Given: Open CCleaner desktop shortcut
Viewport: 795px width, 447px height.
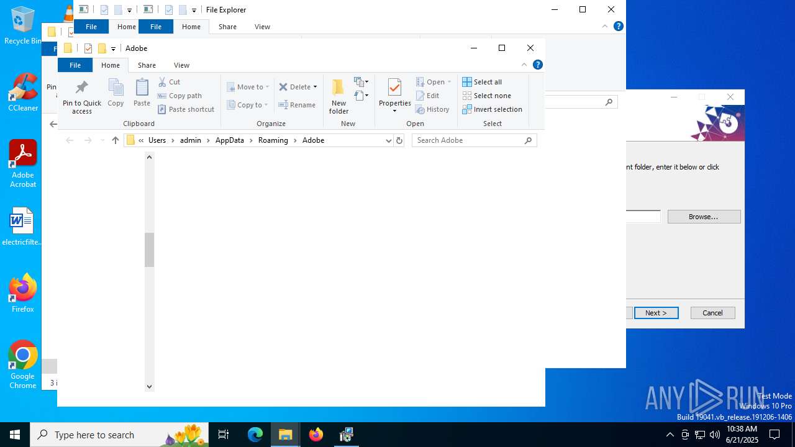Looking at the screenshot, I should coord(23,93).
